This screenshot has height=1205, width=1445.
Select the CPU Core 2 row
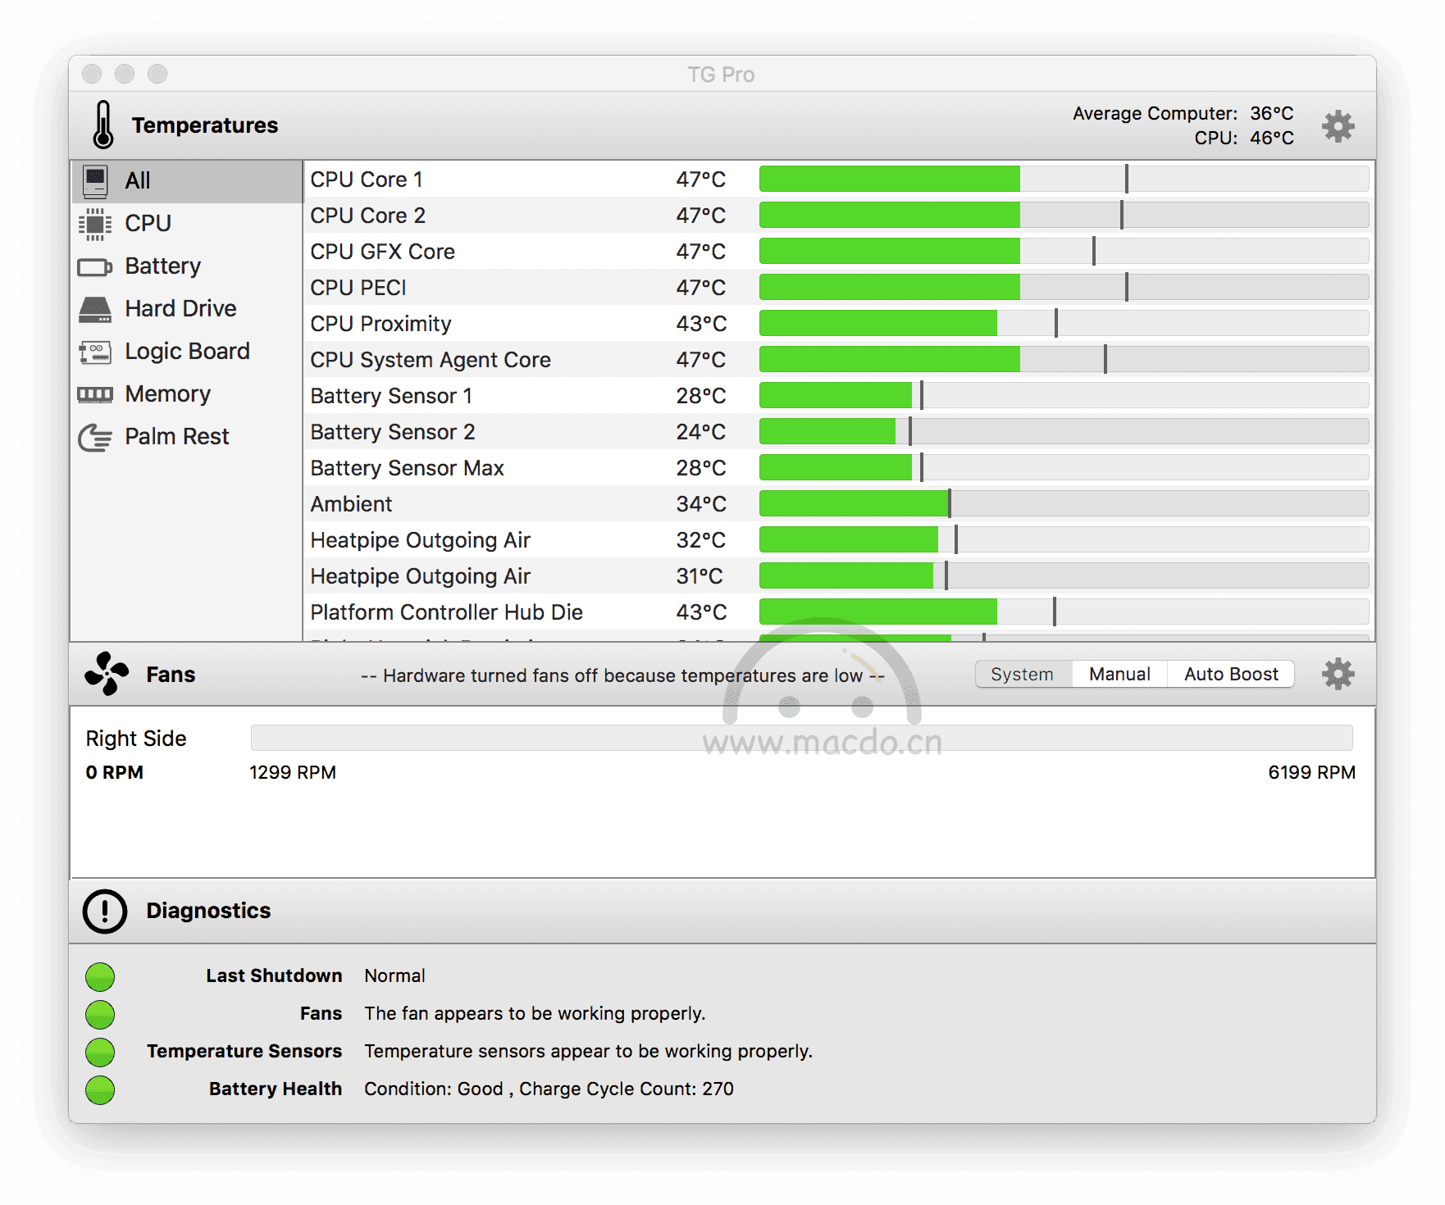point(839,215)
